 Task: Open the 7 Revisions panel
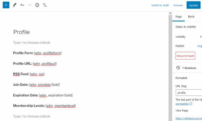(189, 68)
